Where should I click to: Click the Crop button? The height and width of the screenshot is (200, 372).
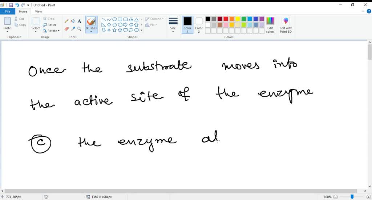(49, 19)
